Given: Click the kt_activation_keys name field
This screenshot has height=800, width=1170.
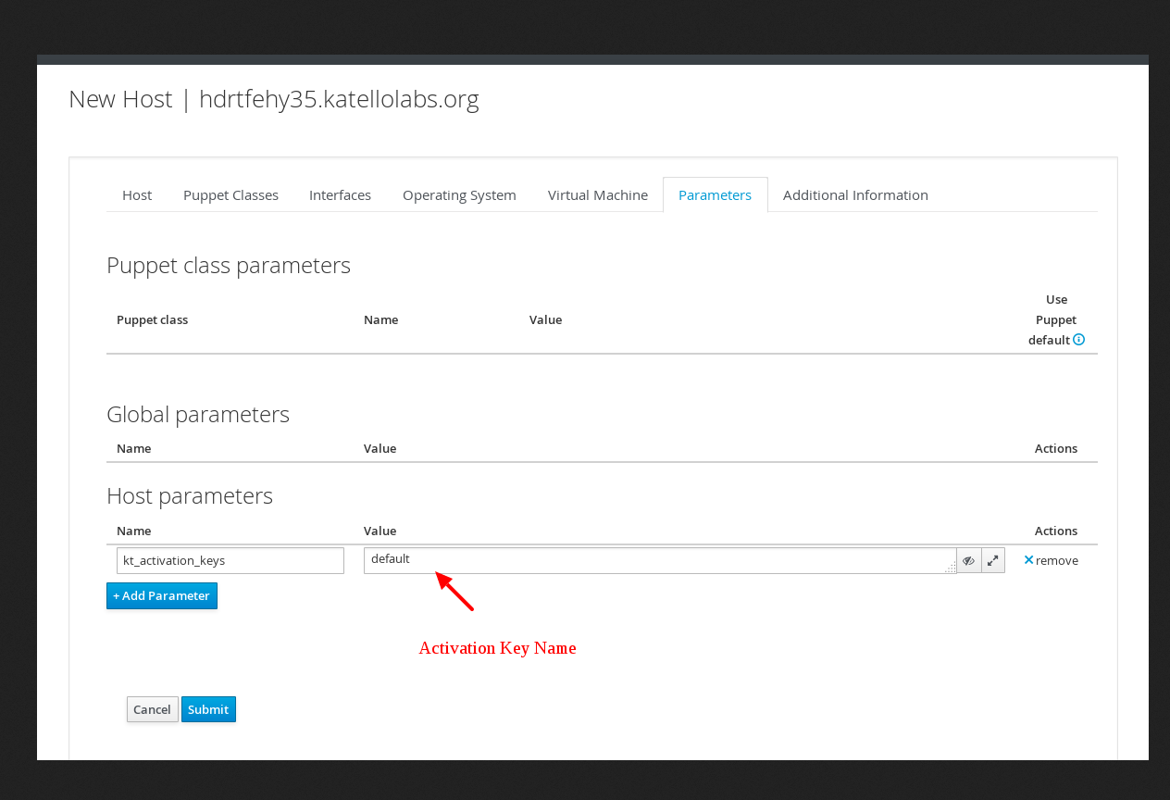Looking at the screenshot, I should point(230,560).
